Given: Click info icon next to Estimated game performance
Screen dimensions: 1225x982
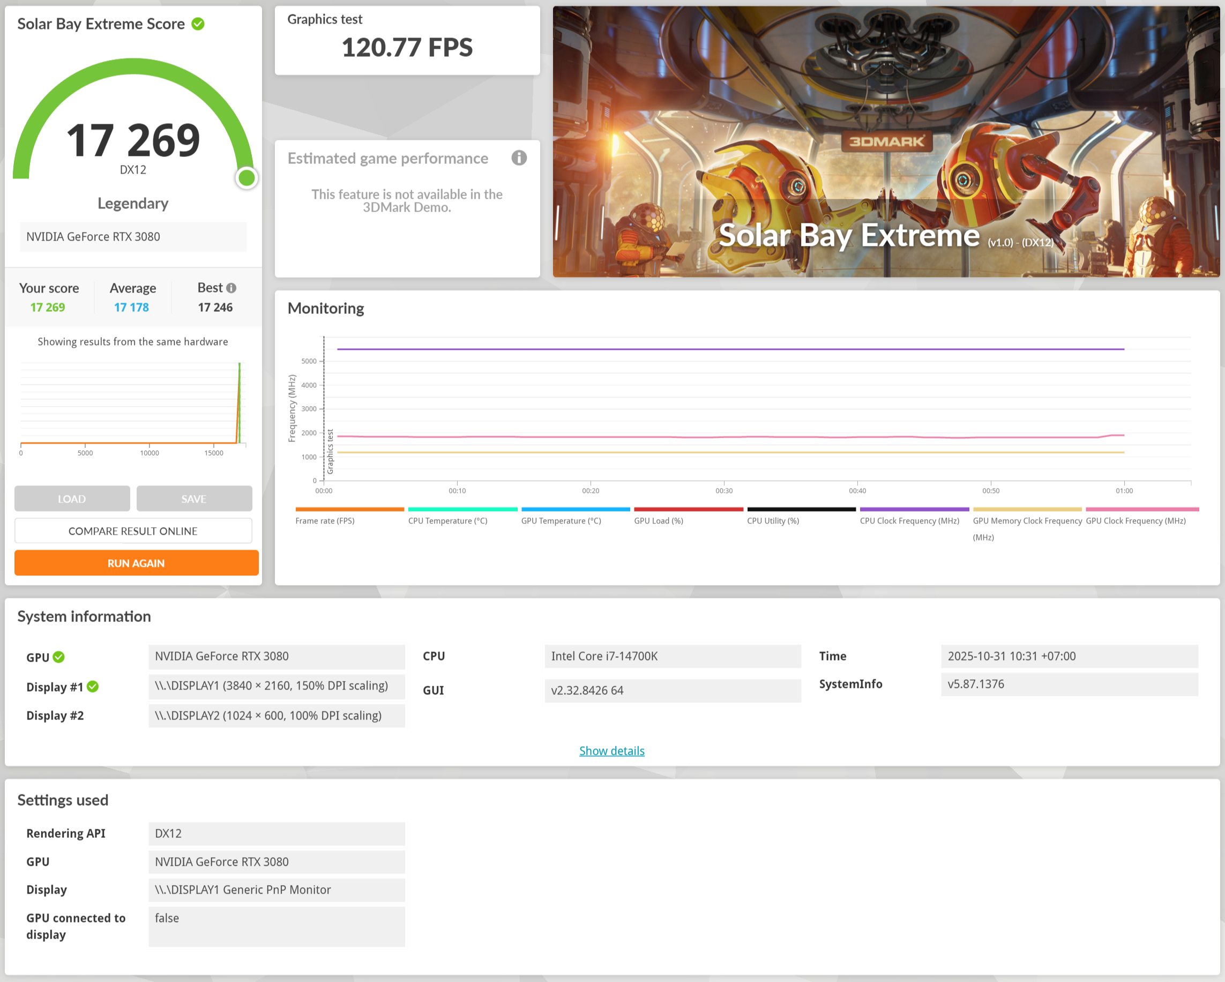Looking at the screenshot, I should tap(519, 158).
